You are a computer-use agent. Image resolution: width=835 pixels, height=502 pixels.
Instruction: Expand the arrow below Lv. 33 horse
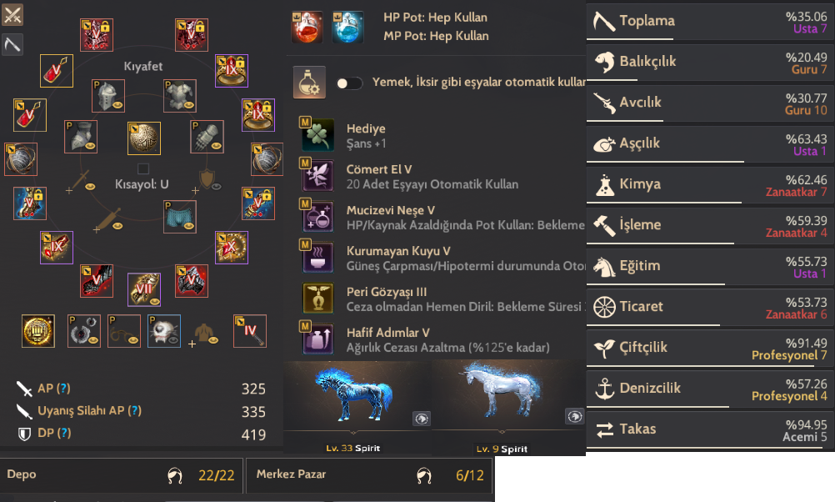pyautogui.click(x=353, y=433)
